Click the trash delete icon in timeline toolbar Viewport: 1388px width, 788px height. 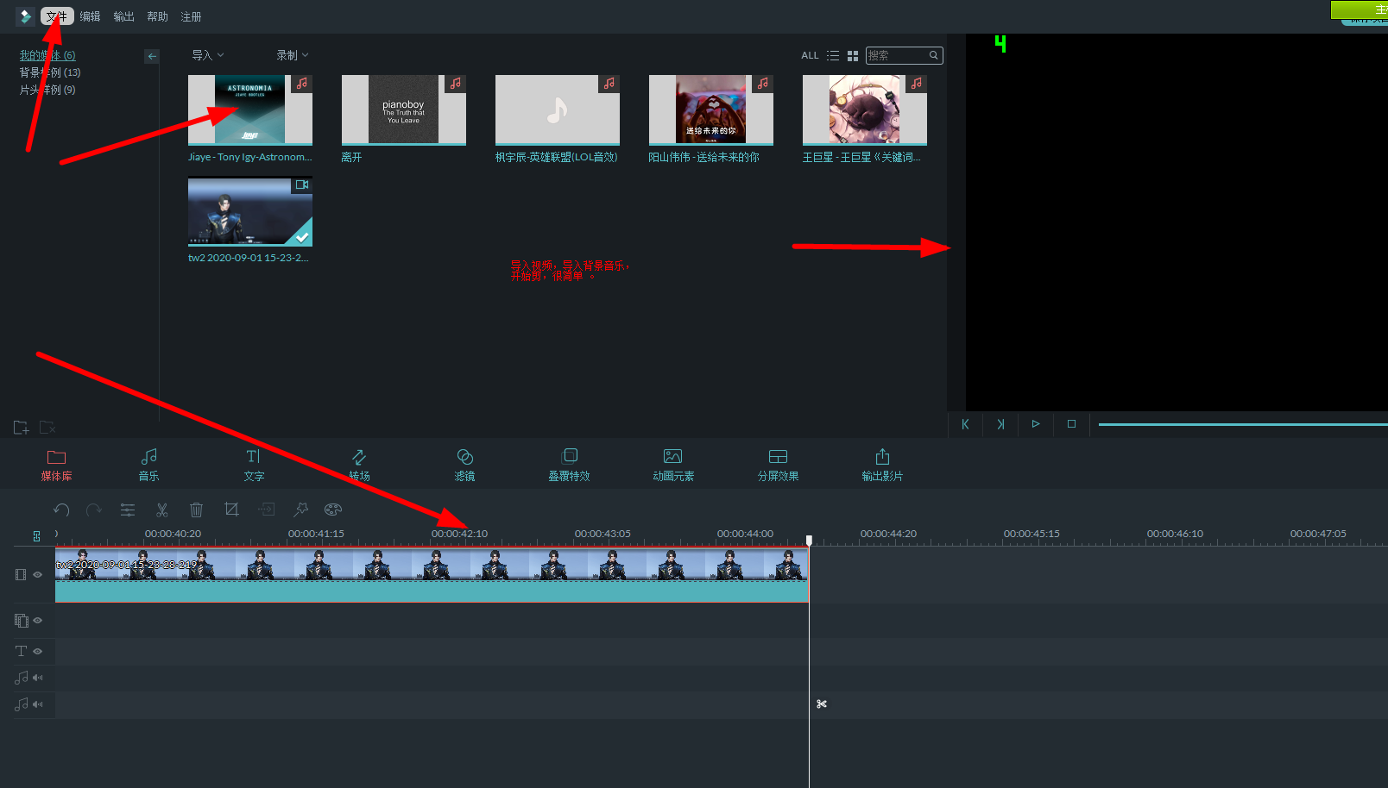(x=196, y=510)
